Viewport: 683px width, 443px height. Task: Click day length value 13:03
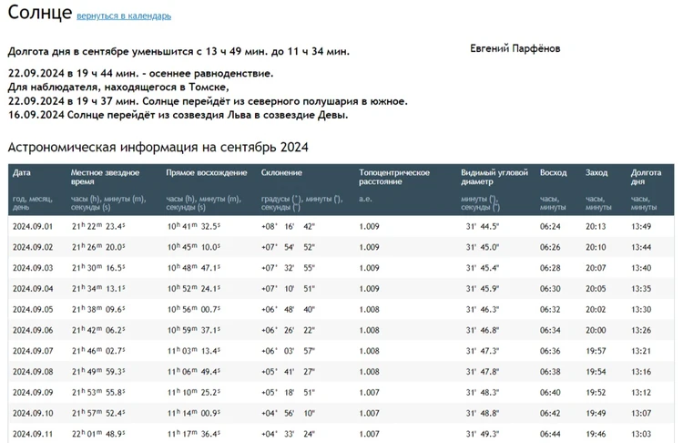tap(641, 435)
